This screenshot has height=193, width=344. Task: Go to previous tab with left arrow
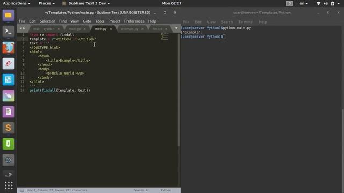point(20,28)
